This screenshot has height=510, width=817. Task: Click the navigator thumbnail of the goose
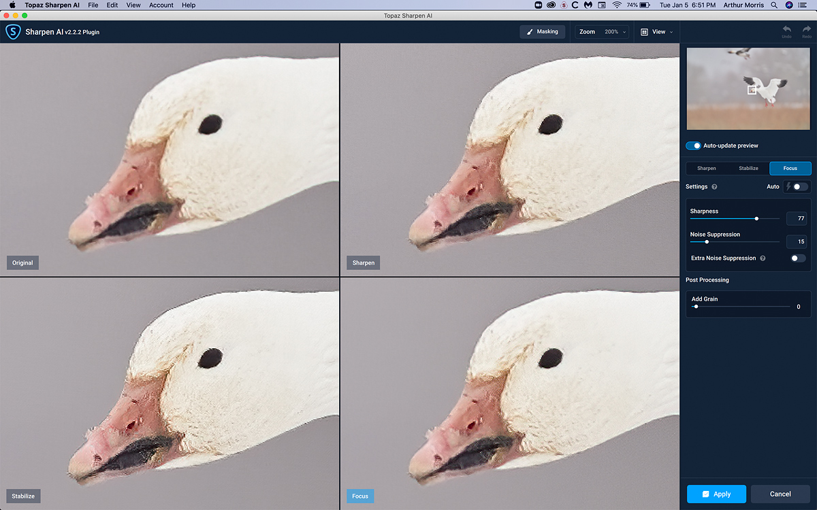click(x=748, y=88)
